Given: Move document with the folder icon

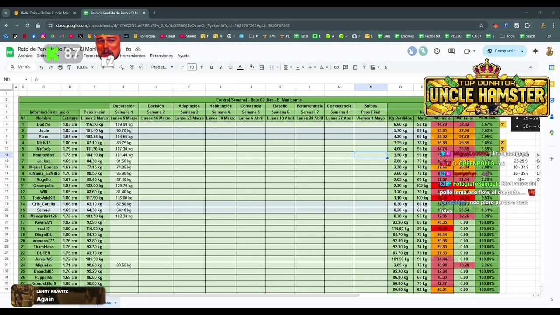Looking at the screenshot, I should click(x=129, y=49).
